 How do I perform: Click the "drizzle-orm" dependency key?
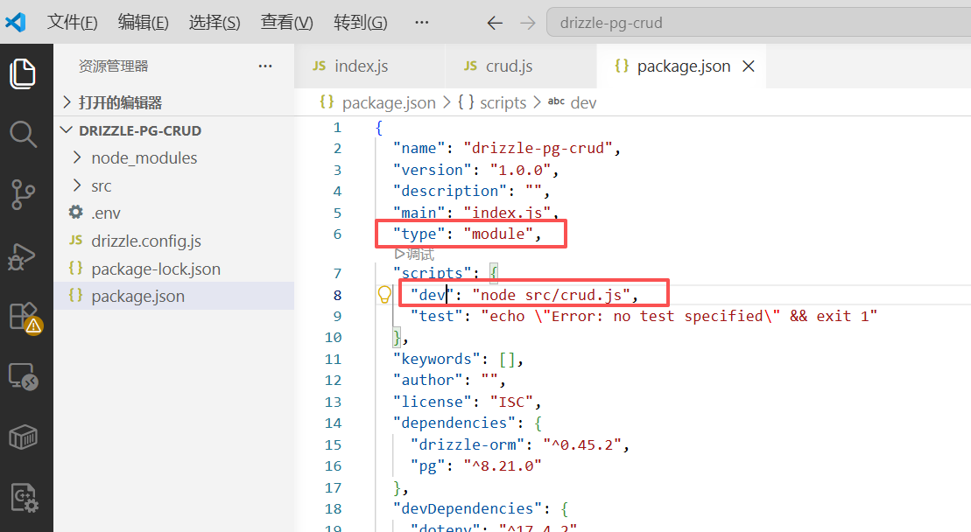(x=468, y=444)
